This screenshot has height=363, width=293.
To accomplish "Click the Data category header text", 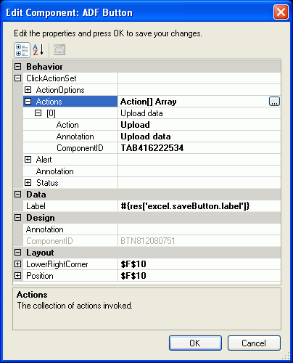I will tap(36, 195).
